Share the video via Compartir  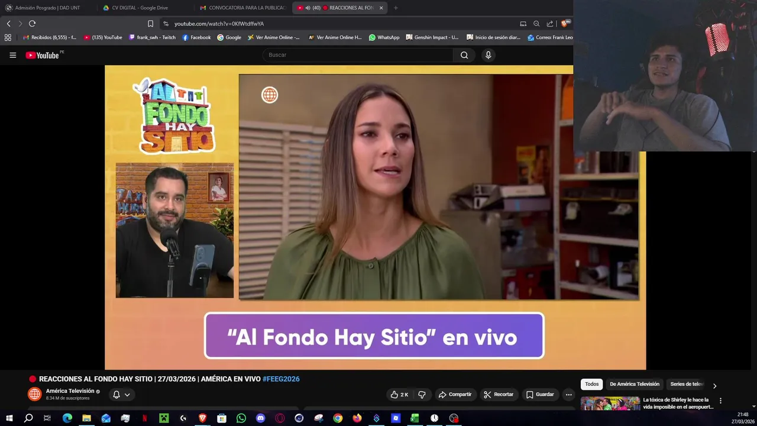(x=455, y=395)
